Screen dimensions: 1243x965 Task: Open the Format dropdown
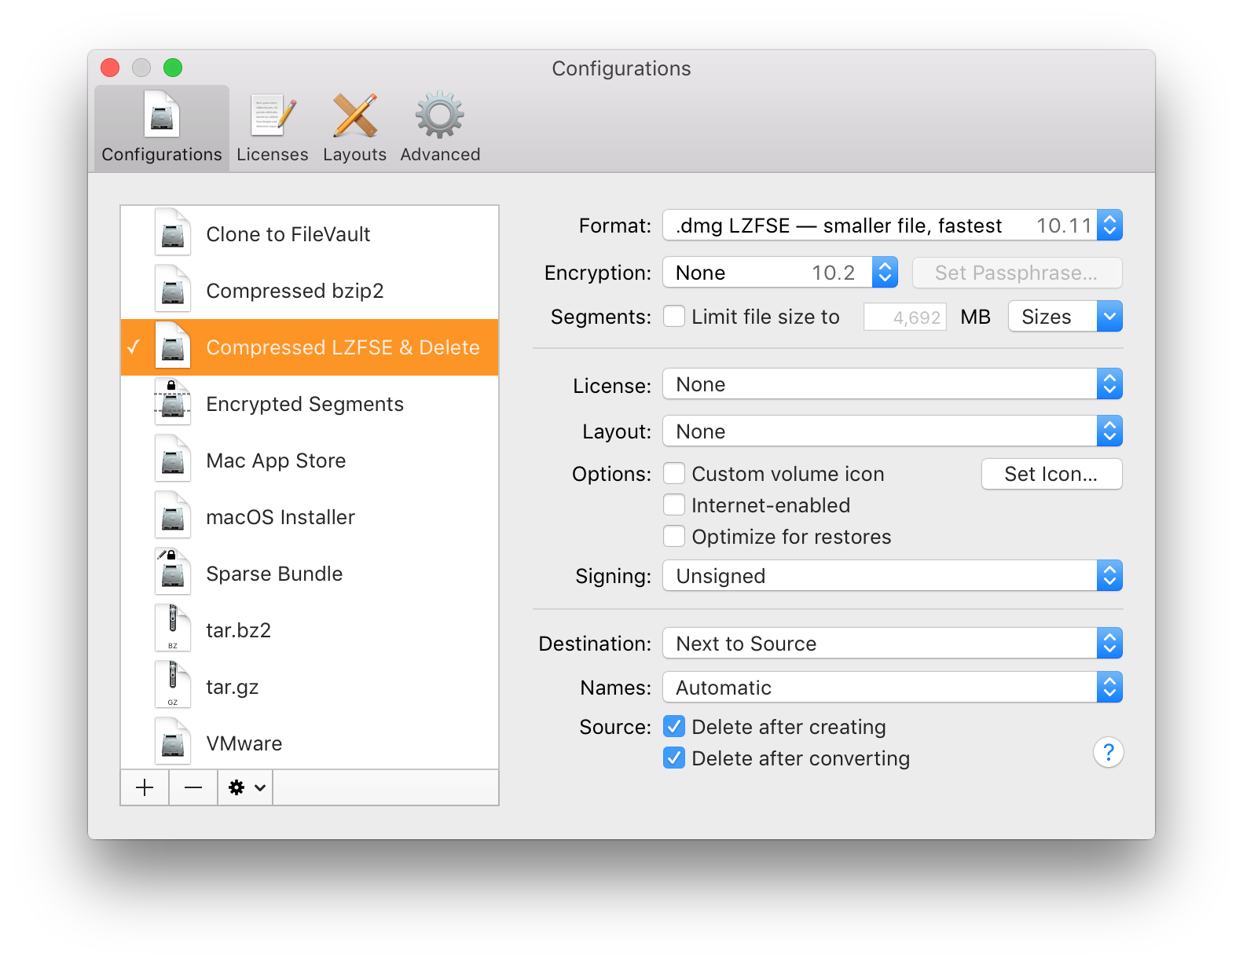click(892, 226)
